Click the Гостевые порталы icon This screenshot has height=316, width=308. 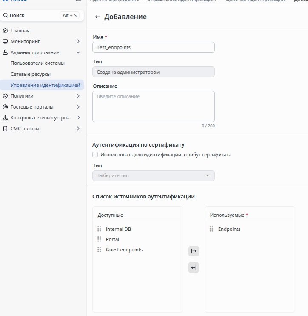[x=6, y=107]
